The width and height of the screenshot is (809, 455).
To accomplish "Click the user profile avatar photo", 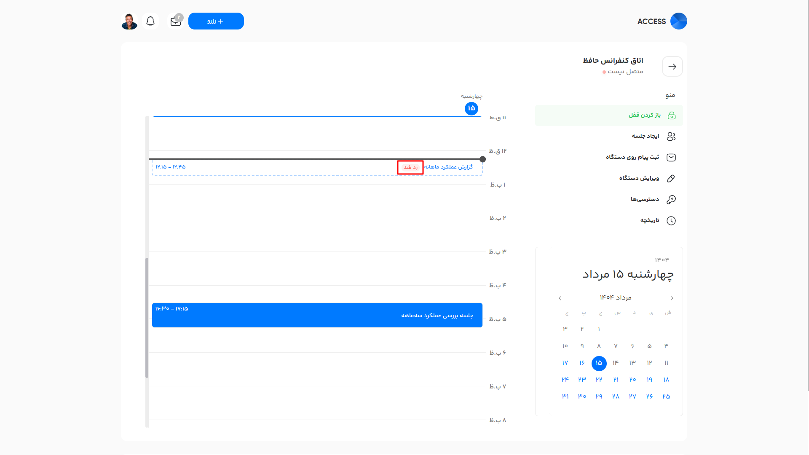I will (x=129, y=21).
